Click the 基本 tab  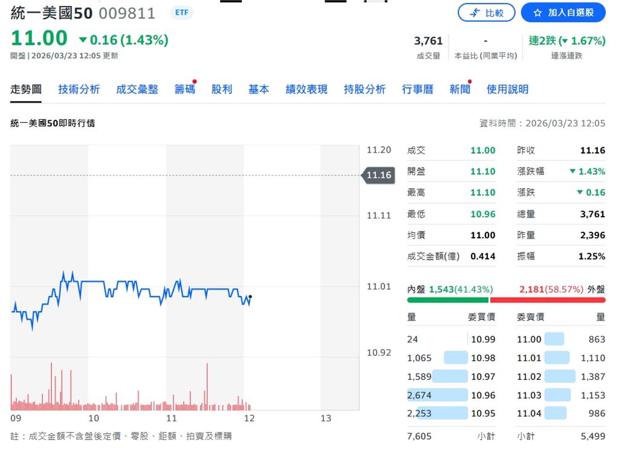259,88
